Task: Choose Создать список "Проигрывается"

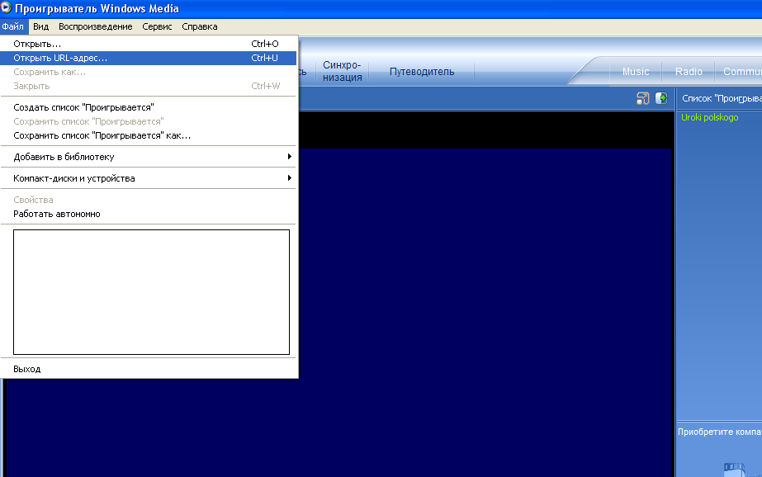Action: (x=149, y=107)
